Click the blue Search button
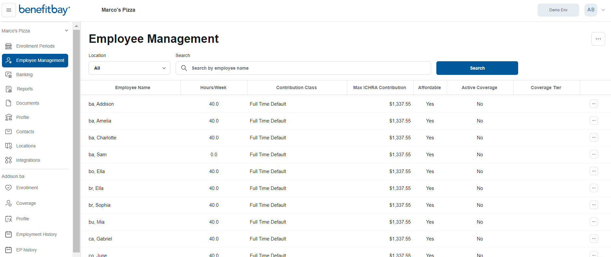Image resolution: width=611 pixels, height=257 pixels. [477, 68]
